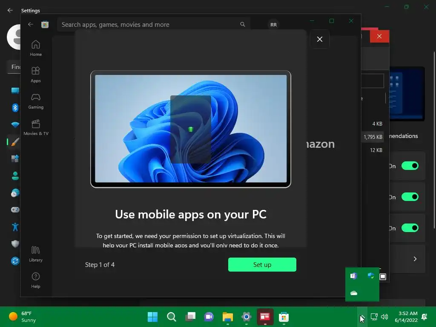Open Gaming controller icon in Settings sidebar
This screenshot has width=436, height=327.
[15, 209]
